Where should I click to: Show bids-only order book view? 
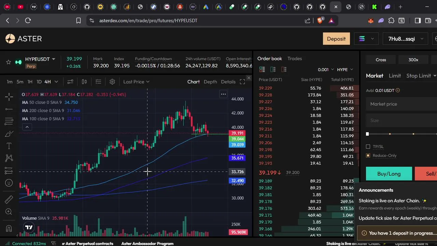coord(273,69)
